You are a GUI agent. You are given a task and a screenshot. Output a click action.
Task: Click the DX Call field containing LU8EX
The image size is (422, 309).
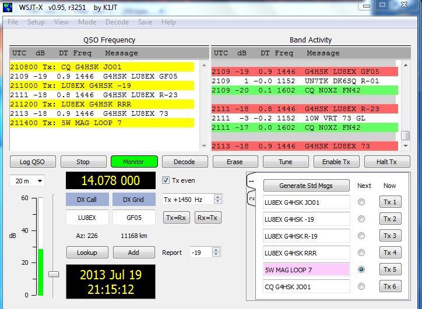click(86, 218)
